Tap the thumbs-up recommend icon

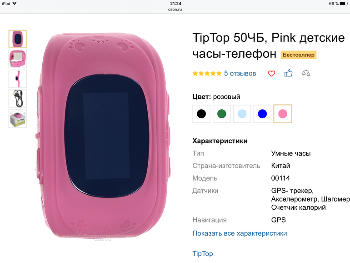pyautogui.click(x=288, y=73)
